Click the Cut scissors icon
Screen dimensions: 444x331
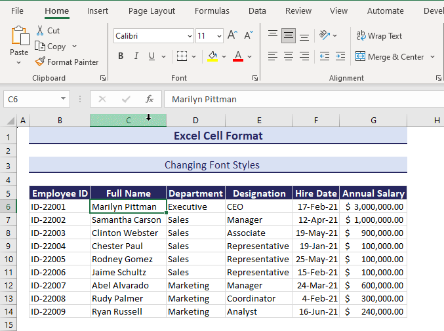point(40,31)
